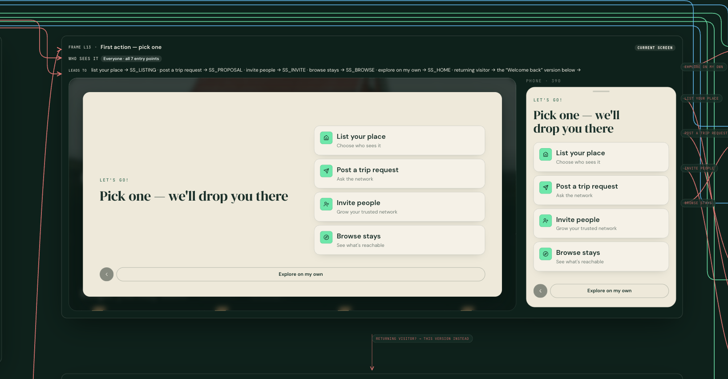Click the BROWSE STAYS connector label
728x379 pixels.
[698, 203]
